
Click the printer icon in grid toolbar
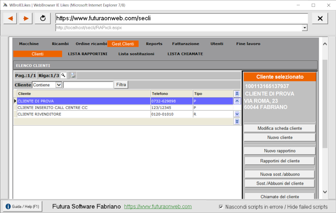tap(73, 75)
